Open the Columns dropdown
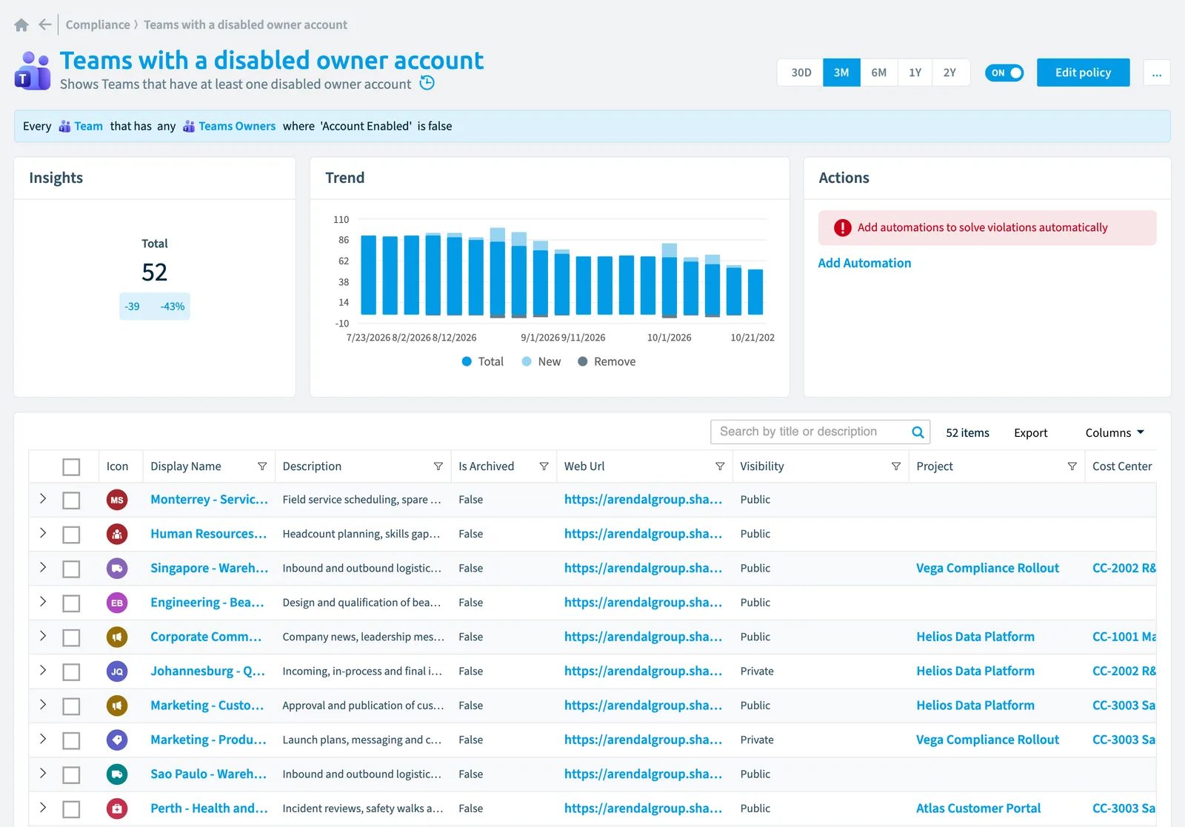1185x827 pixels. (x=1115, y=433)
